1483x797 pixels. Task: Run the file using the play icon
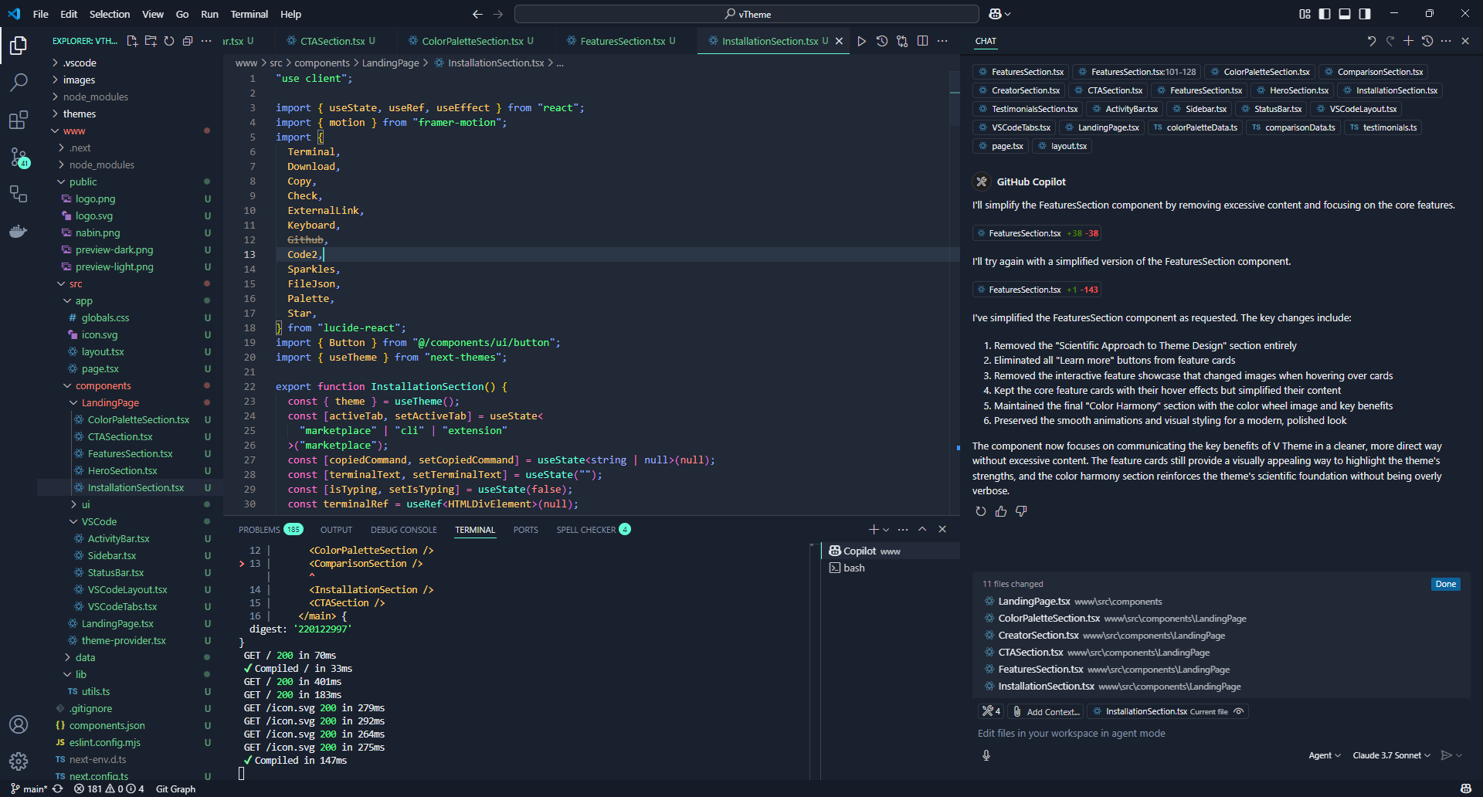[x=861, y=41]
